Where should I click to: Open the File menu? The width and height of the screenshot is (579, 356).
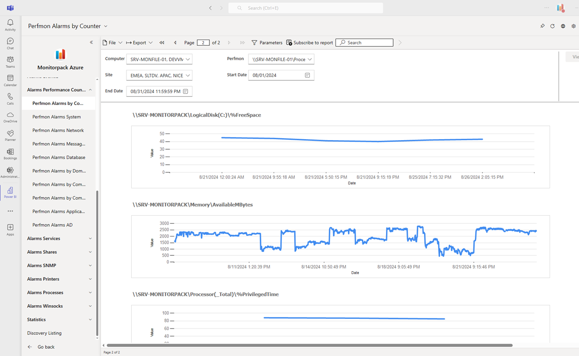tap(112, 43)
